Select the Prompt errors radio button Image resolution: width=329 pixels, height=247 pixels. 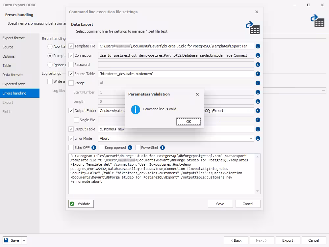click(50, 56)
